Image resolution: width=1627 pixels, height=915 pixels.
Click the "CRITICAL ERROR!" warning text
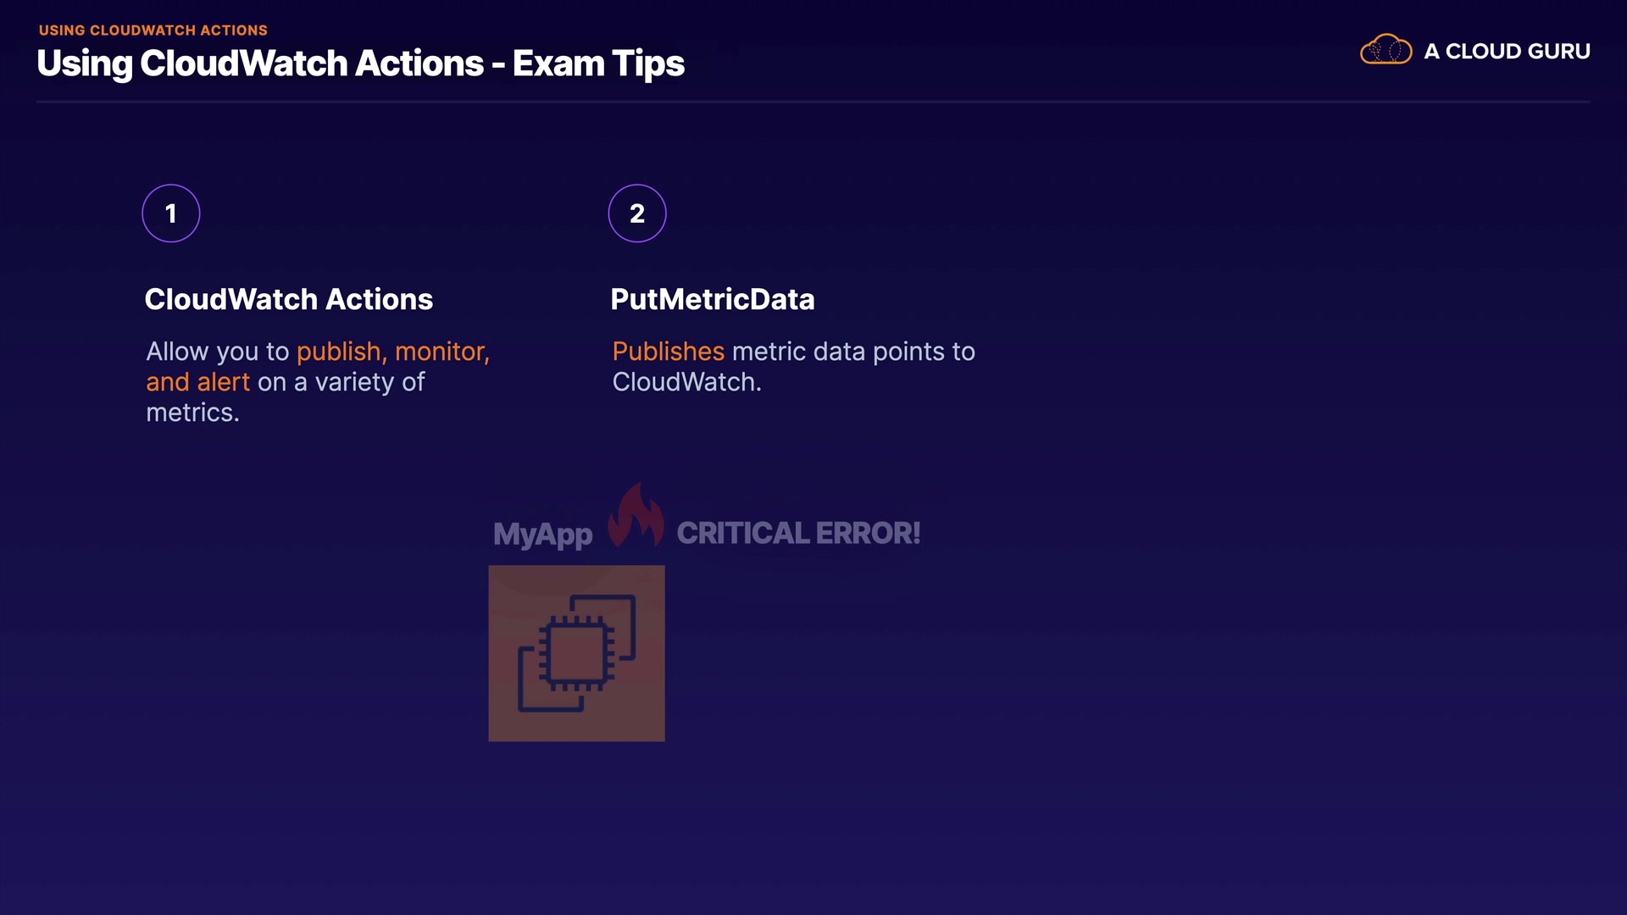(798, 533)
